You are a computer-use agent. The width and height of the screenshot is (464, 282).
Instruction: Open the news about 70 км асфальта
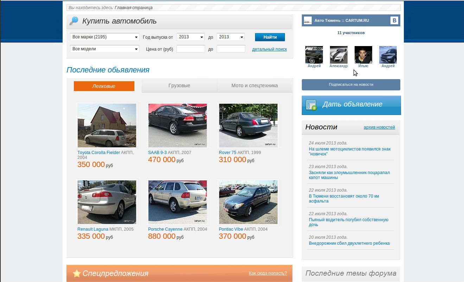click(344, 199)
